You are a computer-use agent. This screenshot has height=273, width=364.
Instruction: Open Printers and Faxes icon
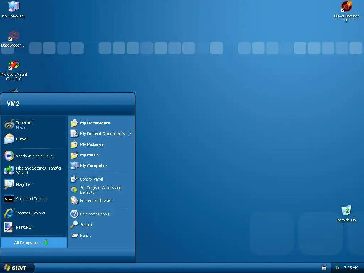point(74,200)
